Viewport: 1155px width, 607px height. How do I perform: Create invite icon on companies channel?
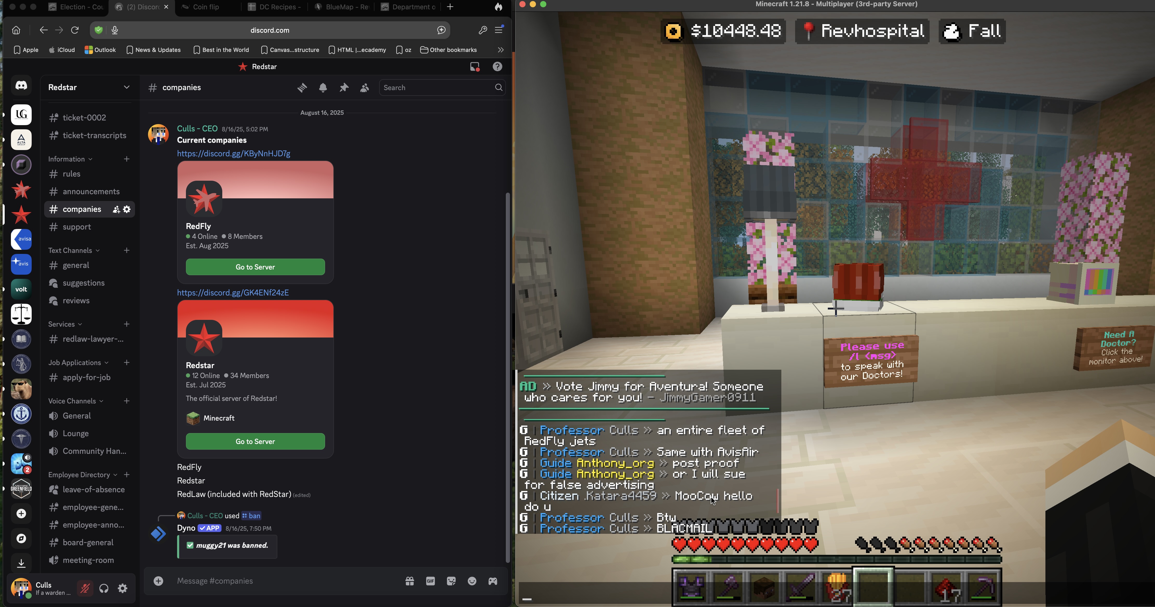click(x=116, y=209)
